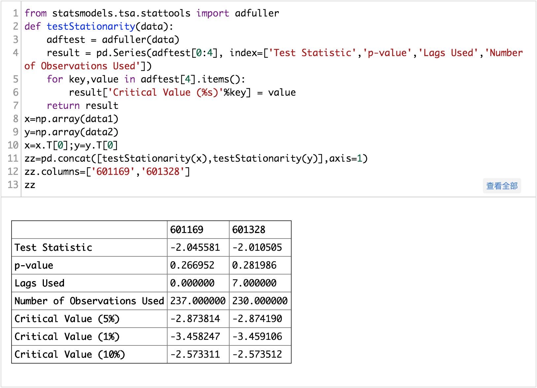Place cursor on testStationarity function name in the def line
Screen dimensions: 537x388
click(x=91, y=26)
